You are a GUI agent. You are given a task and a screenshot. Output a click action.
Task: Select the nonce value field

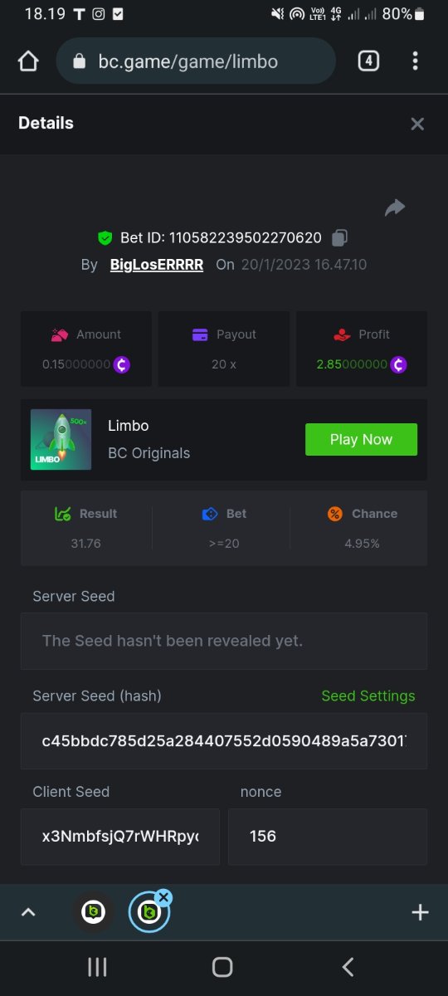(x=328, y=837)
